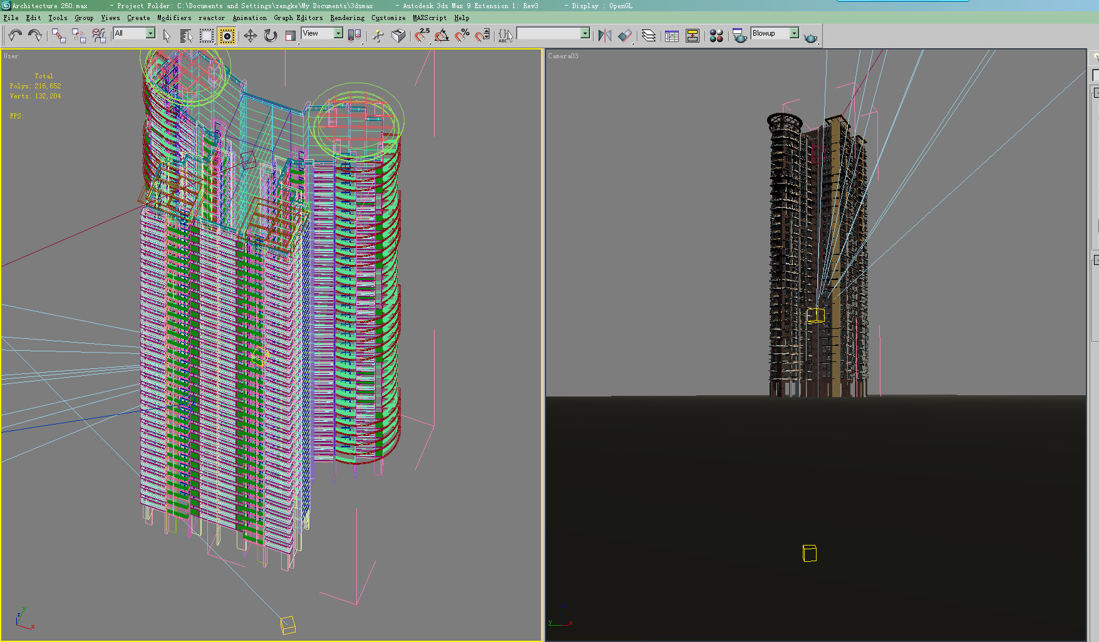Open the Align tool

(x=626, y=36)
